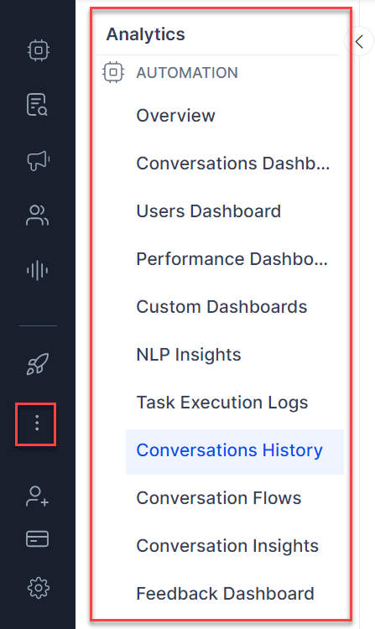Click the document search icon in sidebar

[x=37, y=105]
